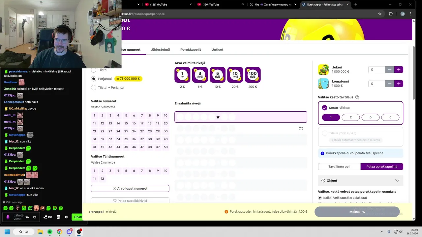Viewport: 422px width, 237px height.
Task: Open the help question mark next to Valitse kesto
Action: click(357, 97)
